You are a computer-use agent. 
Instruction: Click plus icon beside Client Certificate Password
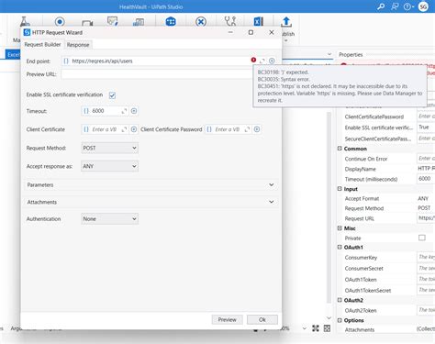[257, 129]
